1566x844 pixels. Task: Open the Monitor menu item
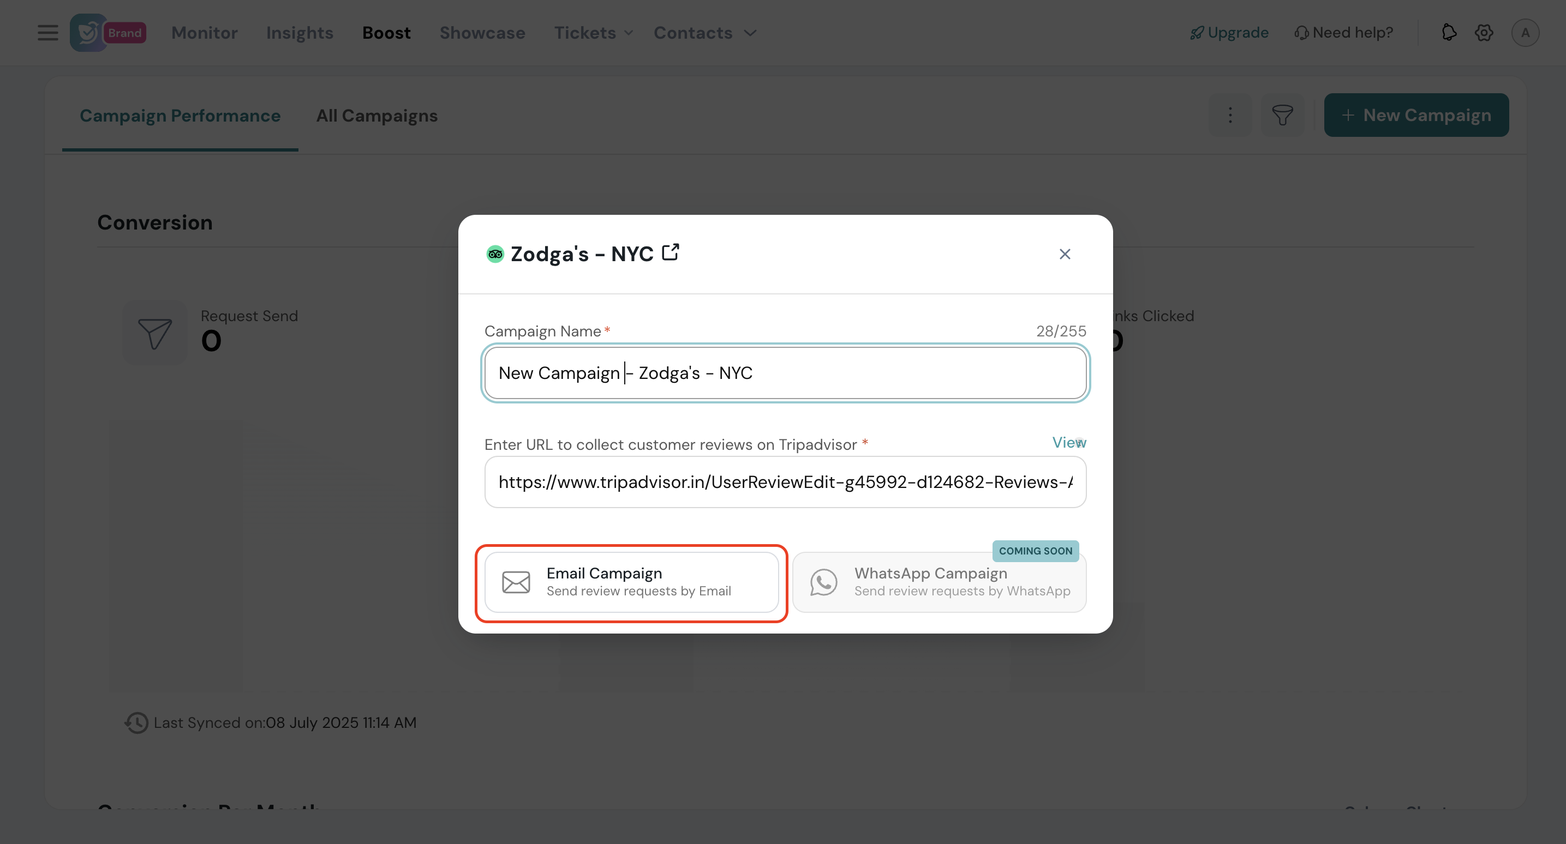tap(204, 33)
